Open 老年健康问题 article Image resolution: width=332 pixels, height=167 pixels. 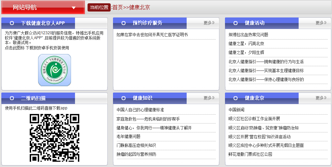[128, 136]
